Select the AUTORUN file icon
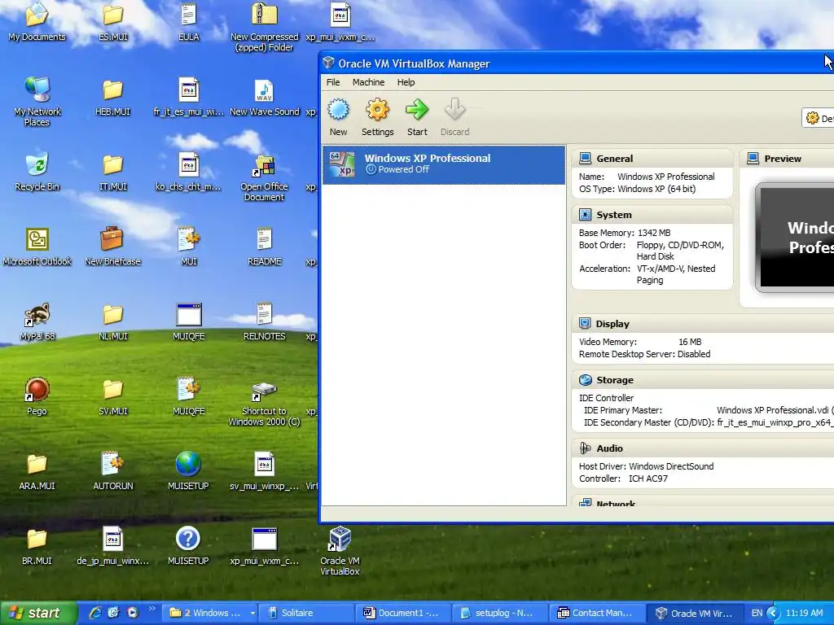The height and width of the screenshot is (625, 834). point(112,470)
